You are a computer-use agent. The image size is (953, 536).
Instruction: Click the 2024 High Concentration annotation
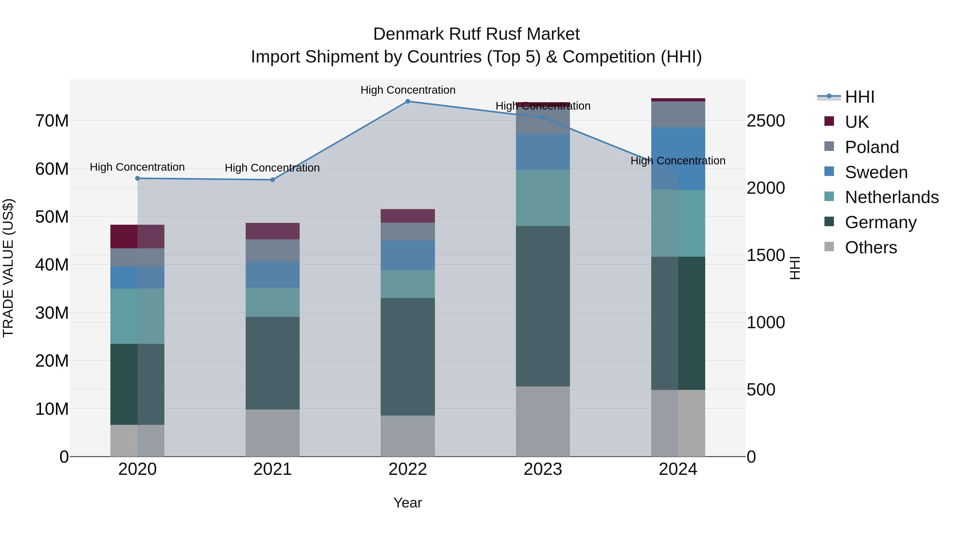pos(678,161)
